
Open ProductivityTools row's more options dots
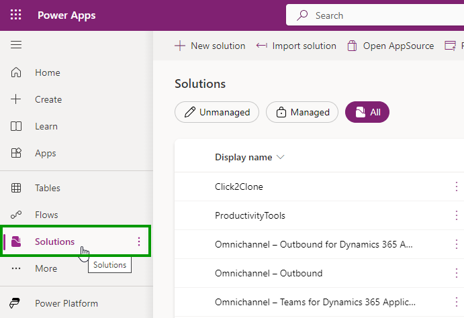coord(457,215)
